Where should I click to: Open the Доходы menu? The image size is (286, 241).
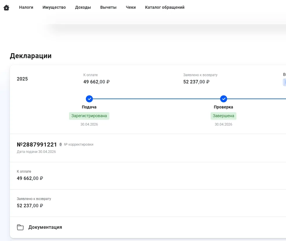83,7
